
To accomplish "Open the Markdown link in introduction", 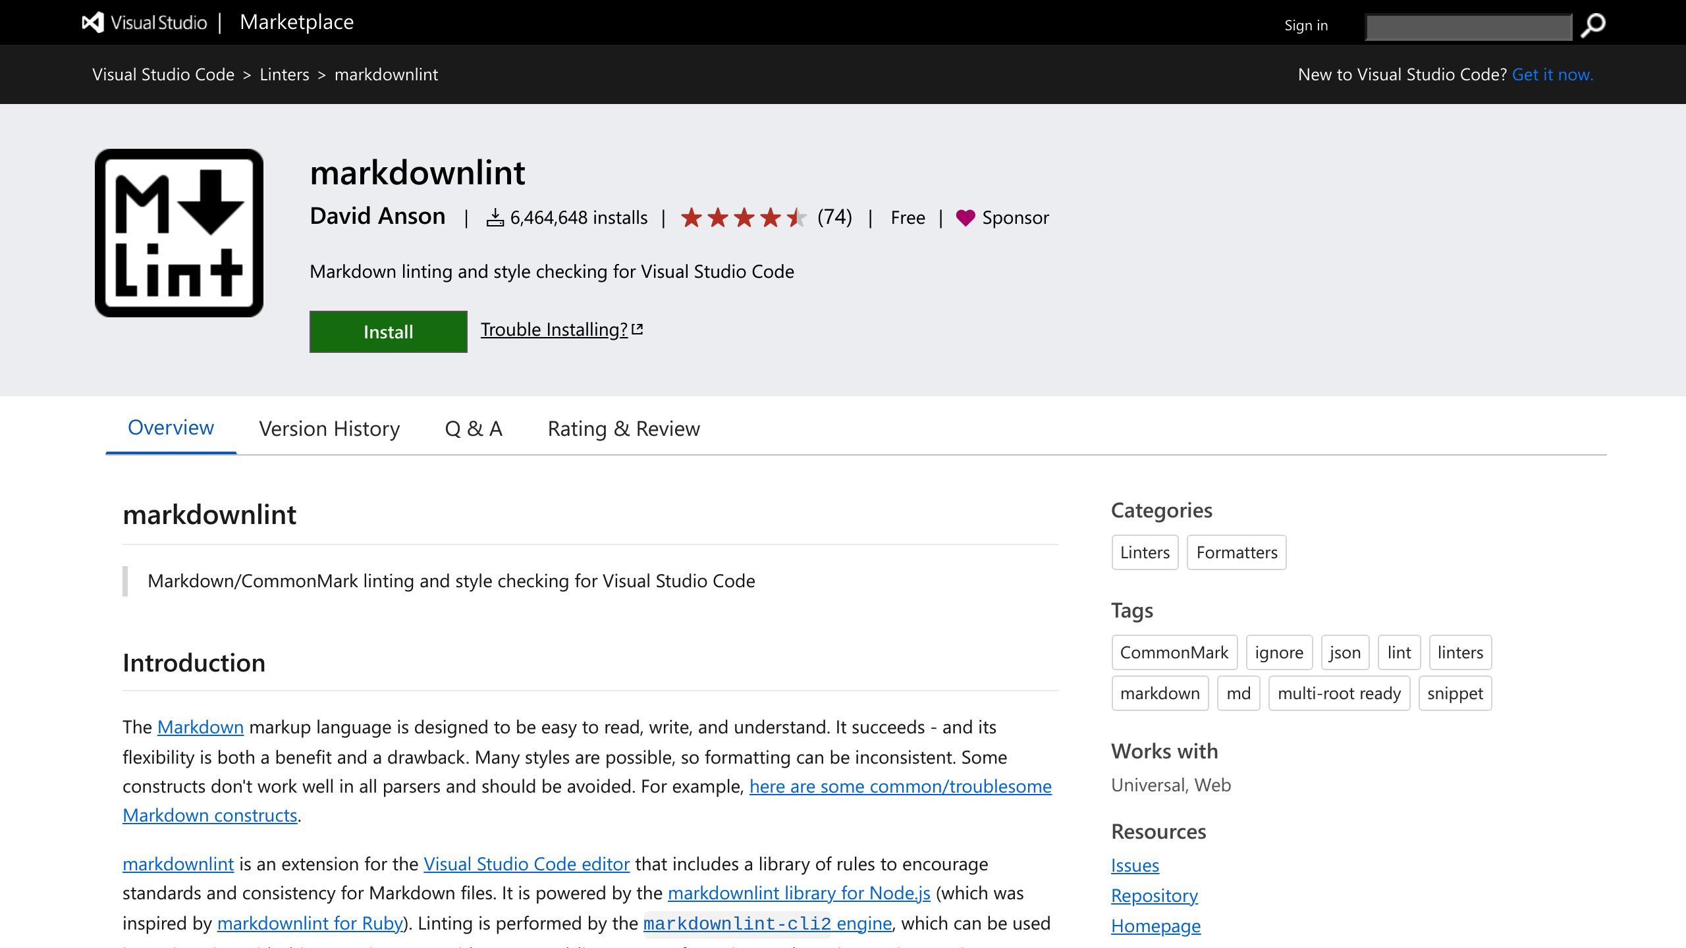I will coord(200,727).
